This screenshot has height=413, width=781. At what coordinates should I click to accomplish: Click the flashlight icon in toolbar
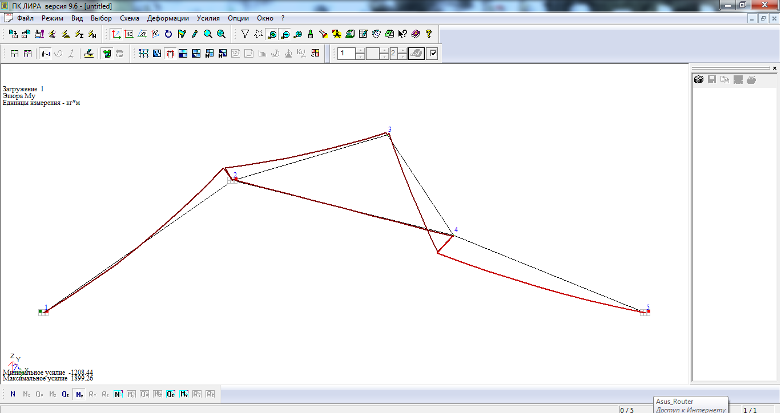point(323,34)
